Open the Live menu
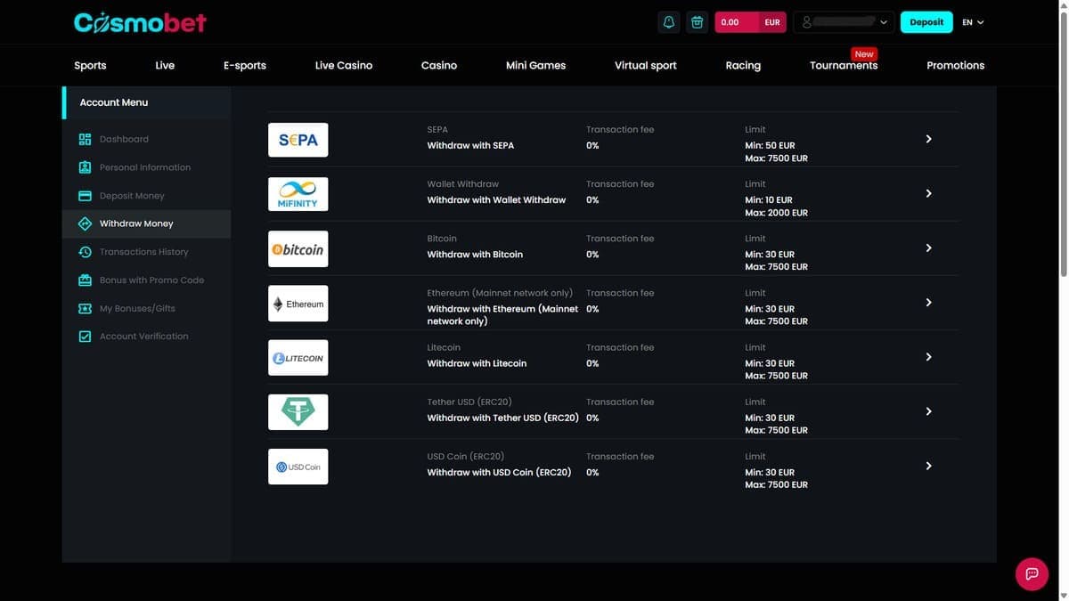1069x601 pixels. click(x=165, y=65)
